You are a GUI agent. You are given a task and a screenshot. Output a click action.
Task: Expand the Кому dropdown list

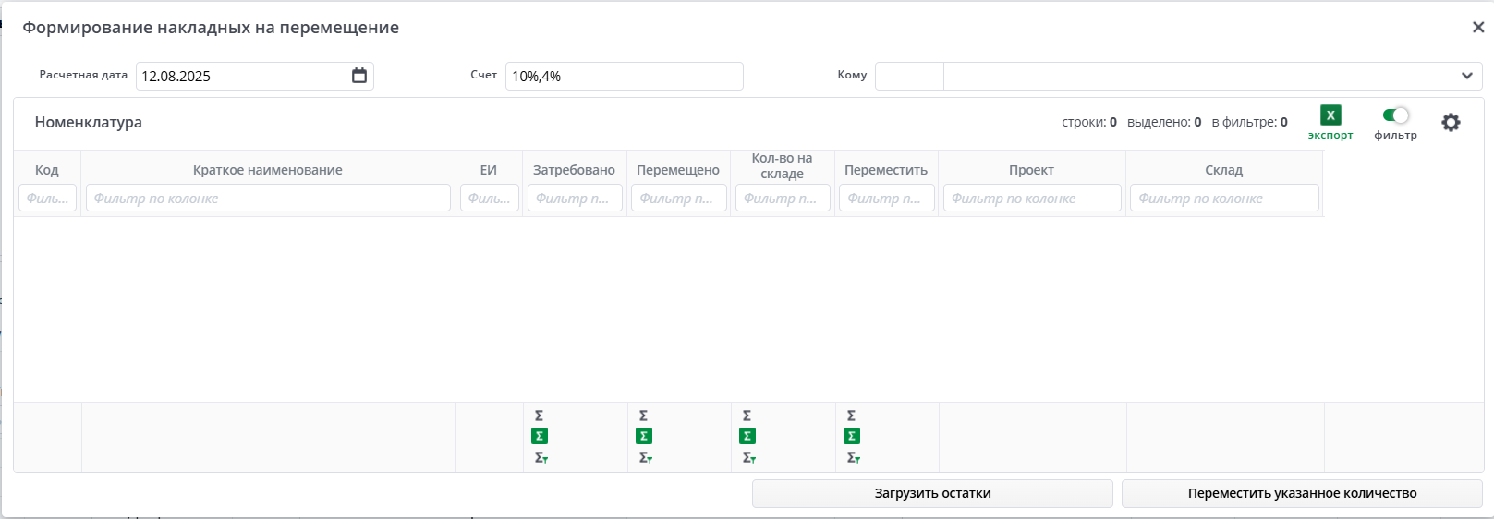(1466, 76)
